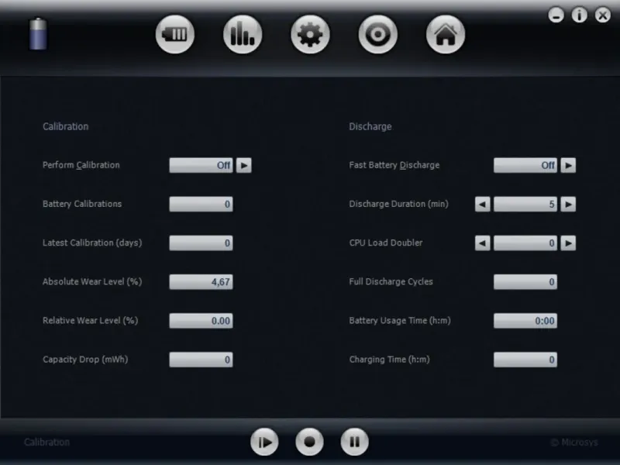Screen dimensions: 620x465
Task: Click the blue battery icon at top left
Action: coord(38,34)
